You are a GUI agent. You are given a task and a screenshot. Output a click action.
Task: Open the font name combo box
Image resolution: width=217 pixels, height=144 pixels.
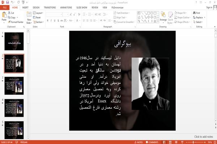[54, 14]
